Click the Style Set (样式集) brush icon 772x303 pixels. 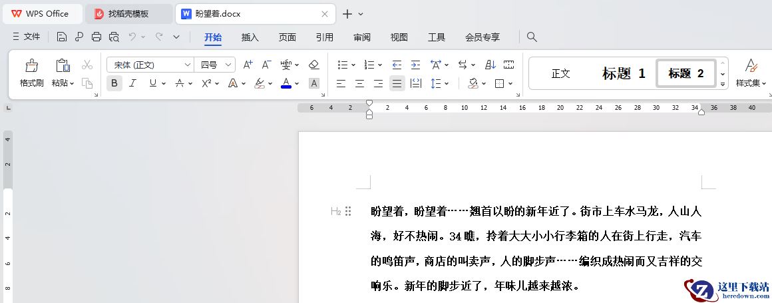[x=751, y=65]
